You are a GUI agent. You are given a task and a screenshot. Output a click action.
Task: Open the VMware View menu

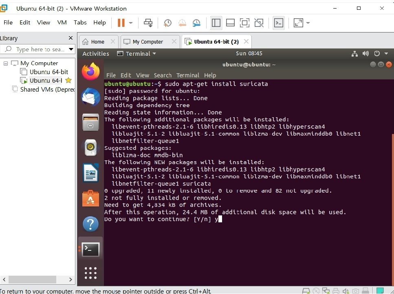pos(44,22)
